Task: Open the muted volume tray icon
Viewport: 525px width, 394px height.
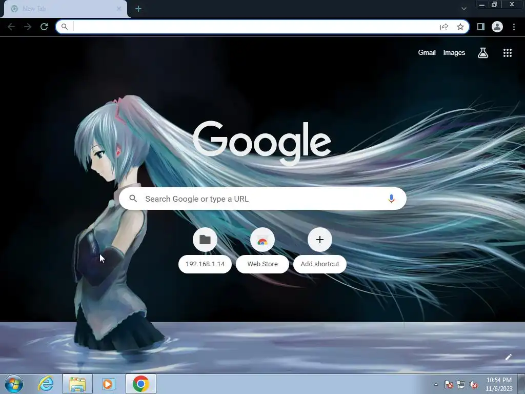Action: pyautogui.click(x=473, y=385)
